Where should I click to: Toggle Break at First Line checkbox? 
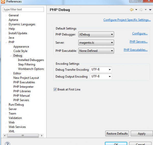coord(55,89)
